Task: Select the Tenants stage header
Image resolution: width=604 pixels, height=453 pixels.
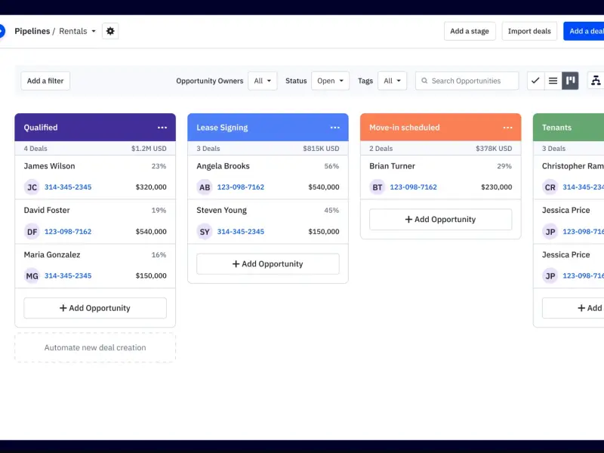Action: (x=569, y=128)
